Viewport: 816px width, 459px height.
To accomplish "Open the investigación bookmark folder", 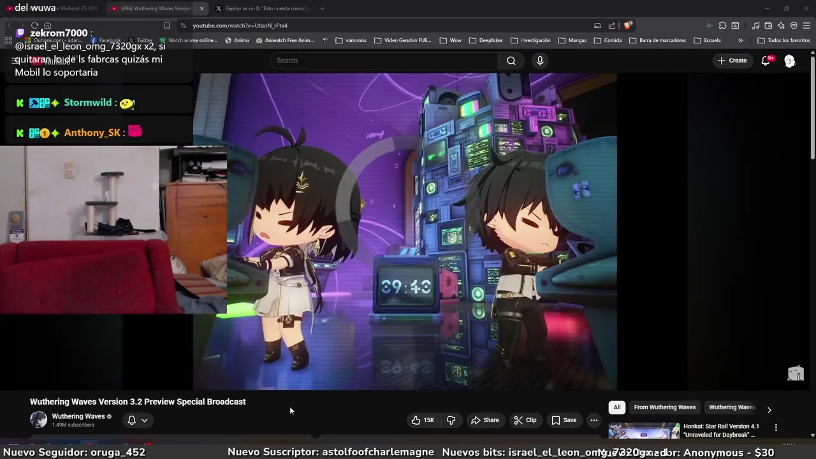I will [530, 40].
